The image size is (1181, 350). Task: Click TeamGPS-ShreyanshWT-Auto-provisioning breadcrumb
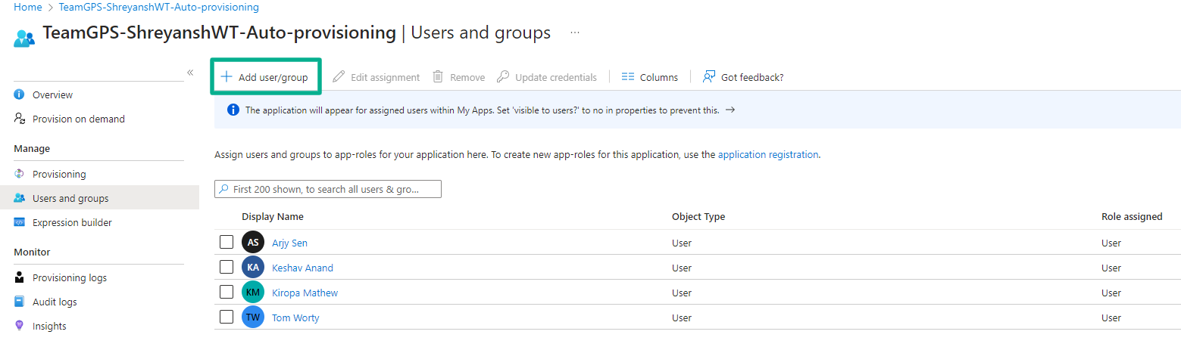point(158,7)
